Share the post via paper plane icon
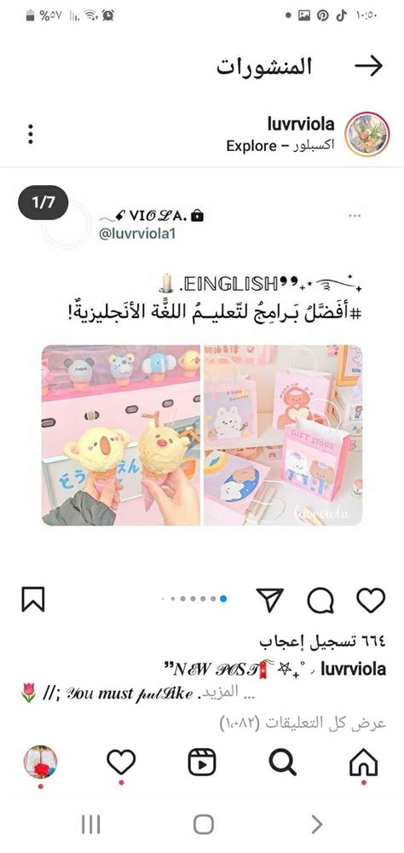This screenshot has height=853, width=404. [x=269, y=600]
